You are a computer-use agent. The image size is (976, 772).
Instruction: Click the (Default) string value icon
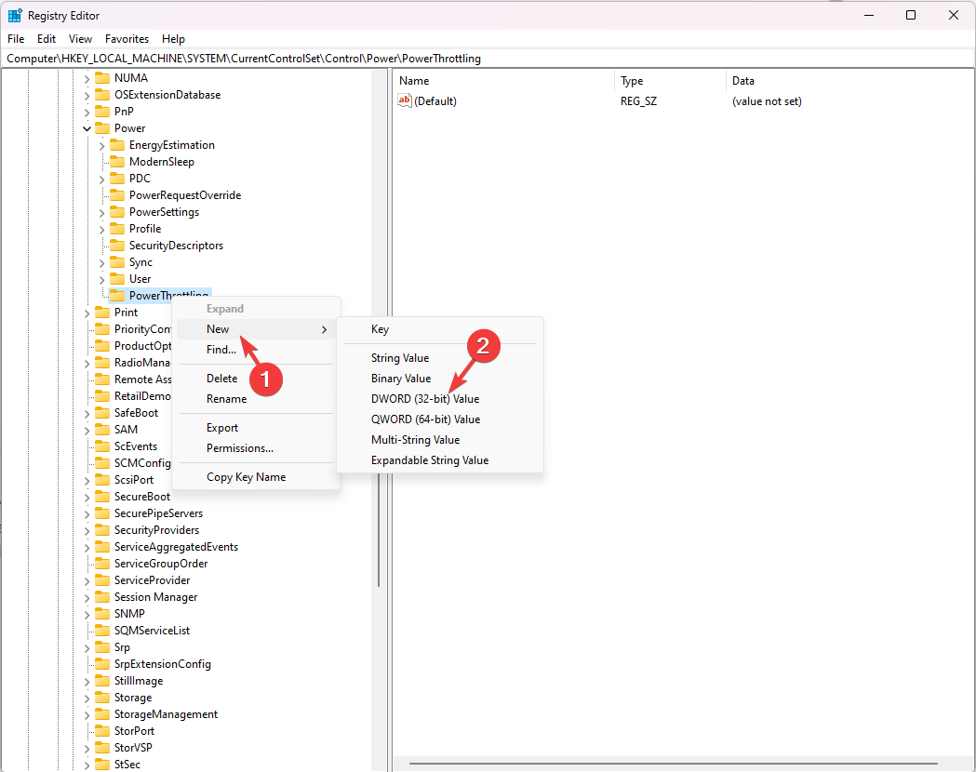click(x=405, y=101)
